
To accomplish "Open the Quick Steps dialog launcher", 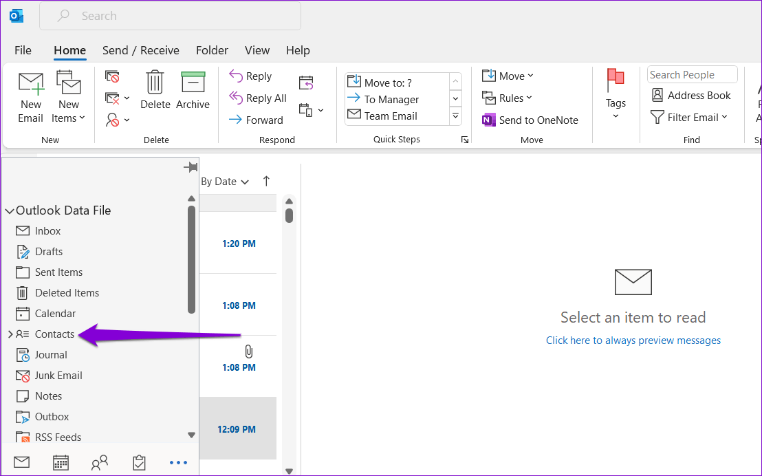I will [x=465, y=140].
